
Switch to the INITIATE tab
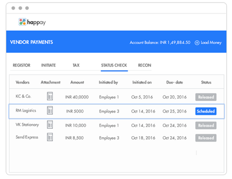pyautogui.click(x=48, y=65)
